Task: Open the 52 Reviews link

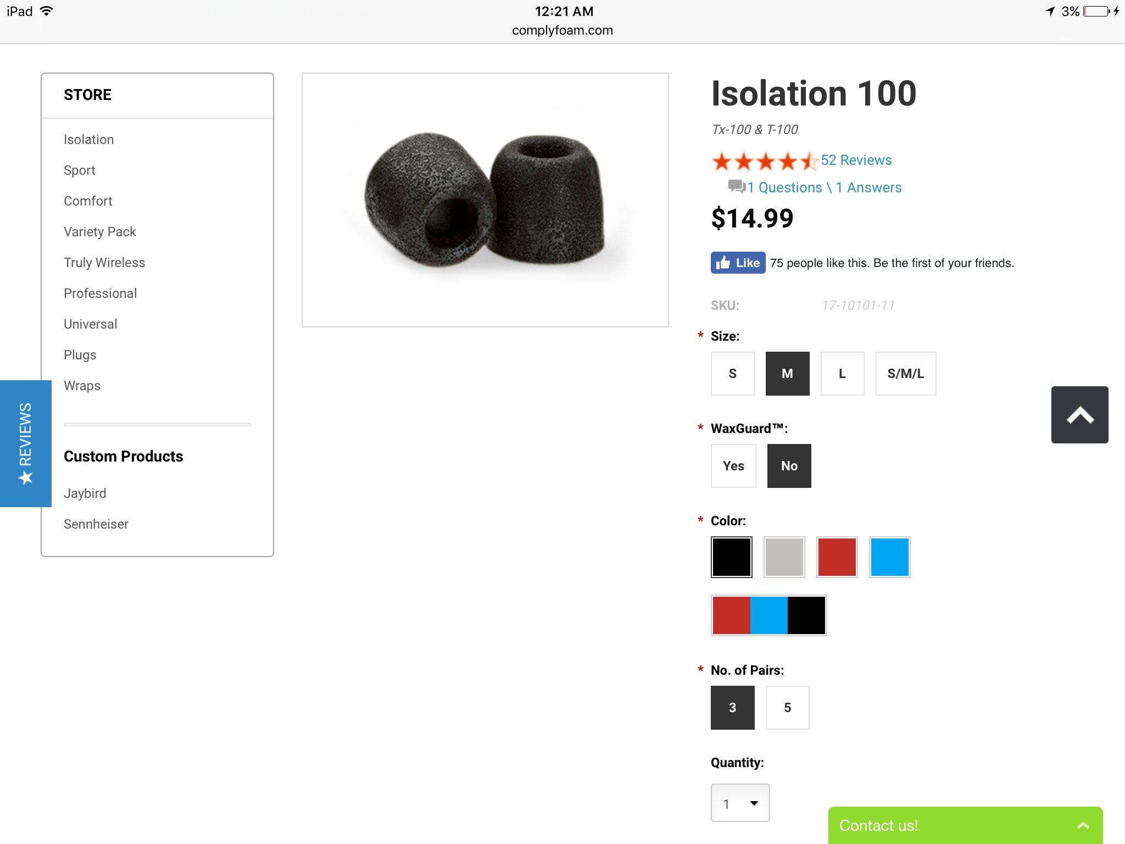Action: tap(856, 160)
